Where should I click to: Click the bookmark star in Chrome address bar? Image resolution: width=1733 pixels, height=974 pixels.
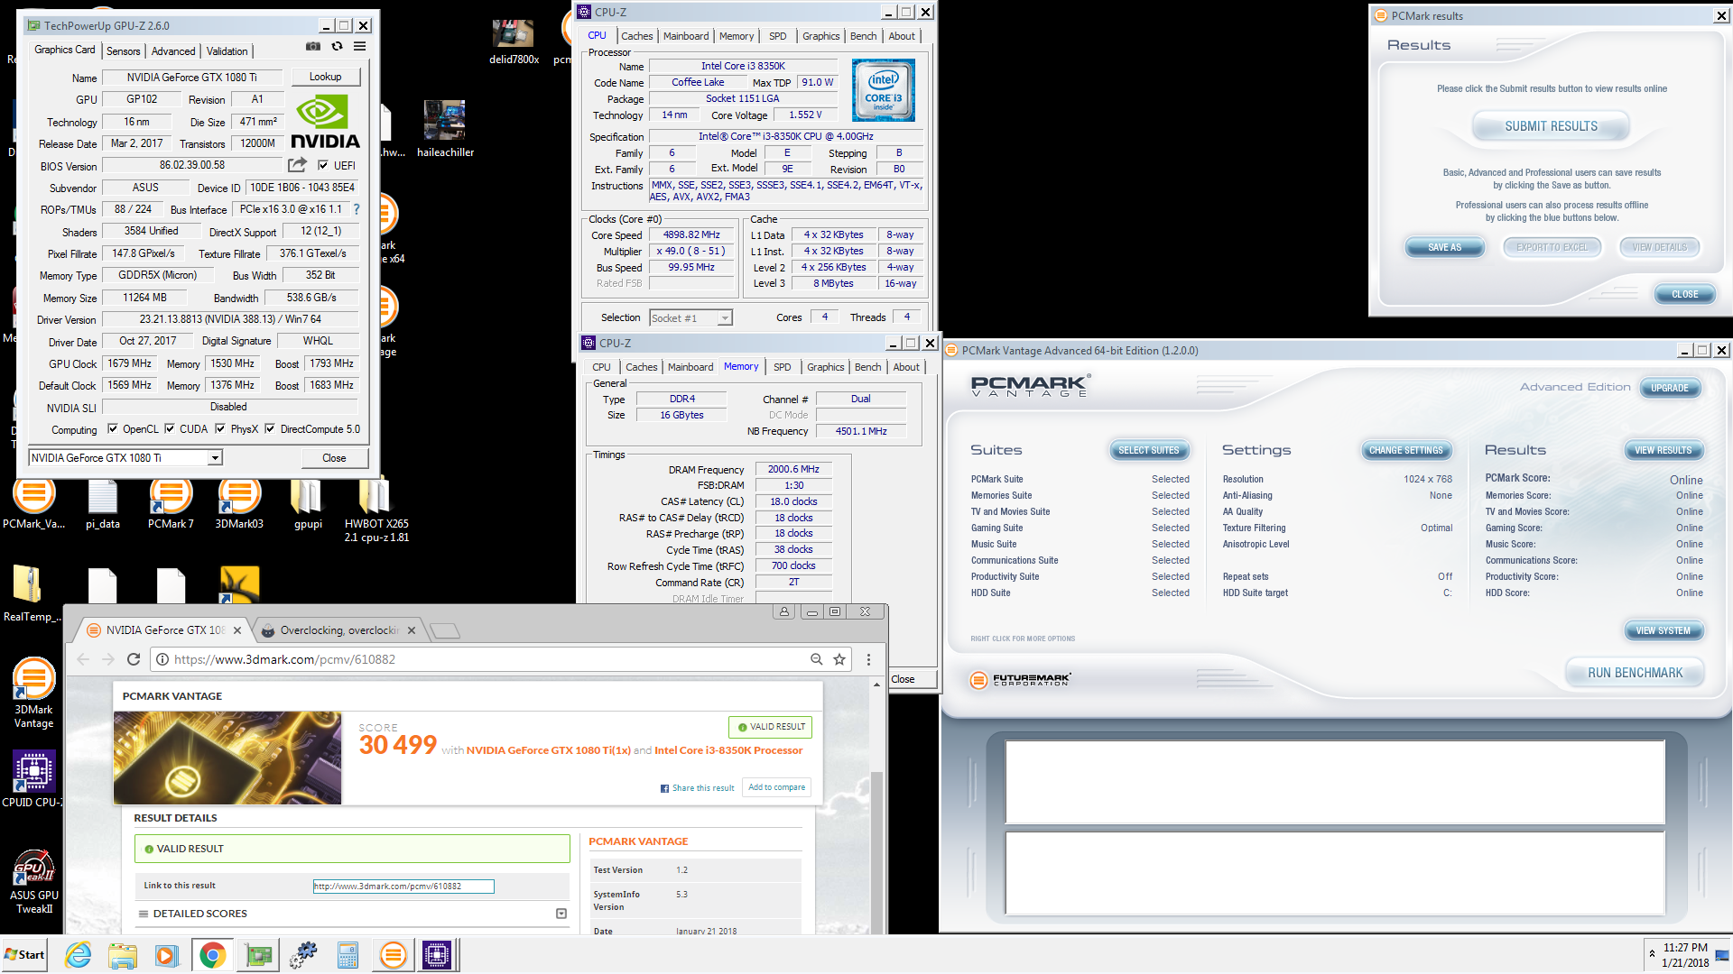coord(839,659)
